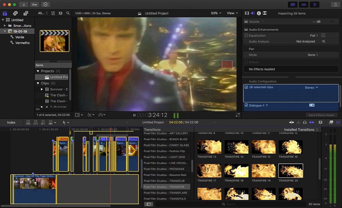Viewport: 342px width, 208px height.
Task: Click the viewer fullscreen icon
Action: (x=238, y=115)
